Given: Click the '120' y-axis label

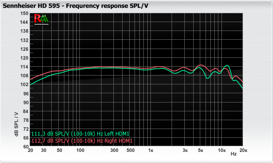Looking at the screenshot, I should pyautogui.click(x=24, y=58).
